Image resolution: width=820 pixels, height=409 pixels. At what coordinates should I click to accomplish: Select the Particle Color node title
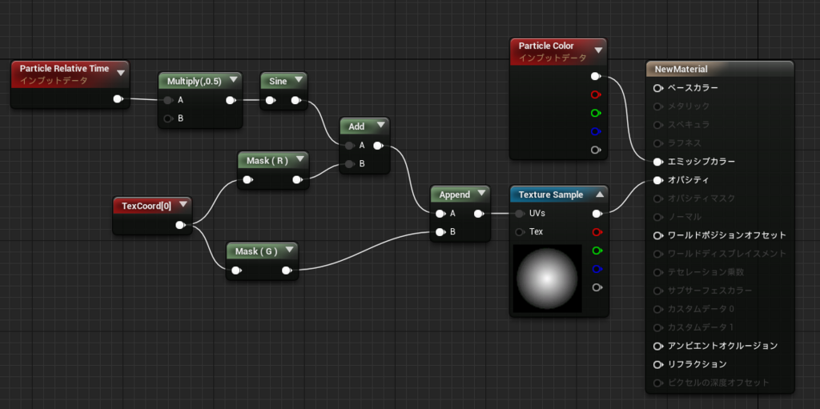point(546,46)
